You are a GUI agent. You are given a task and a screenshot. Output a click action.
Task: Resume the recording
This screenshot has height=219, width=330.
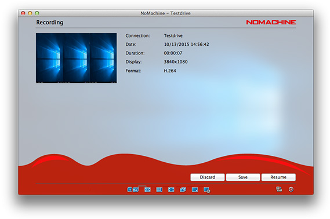(278, 177)
